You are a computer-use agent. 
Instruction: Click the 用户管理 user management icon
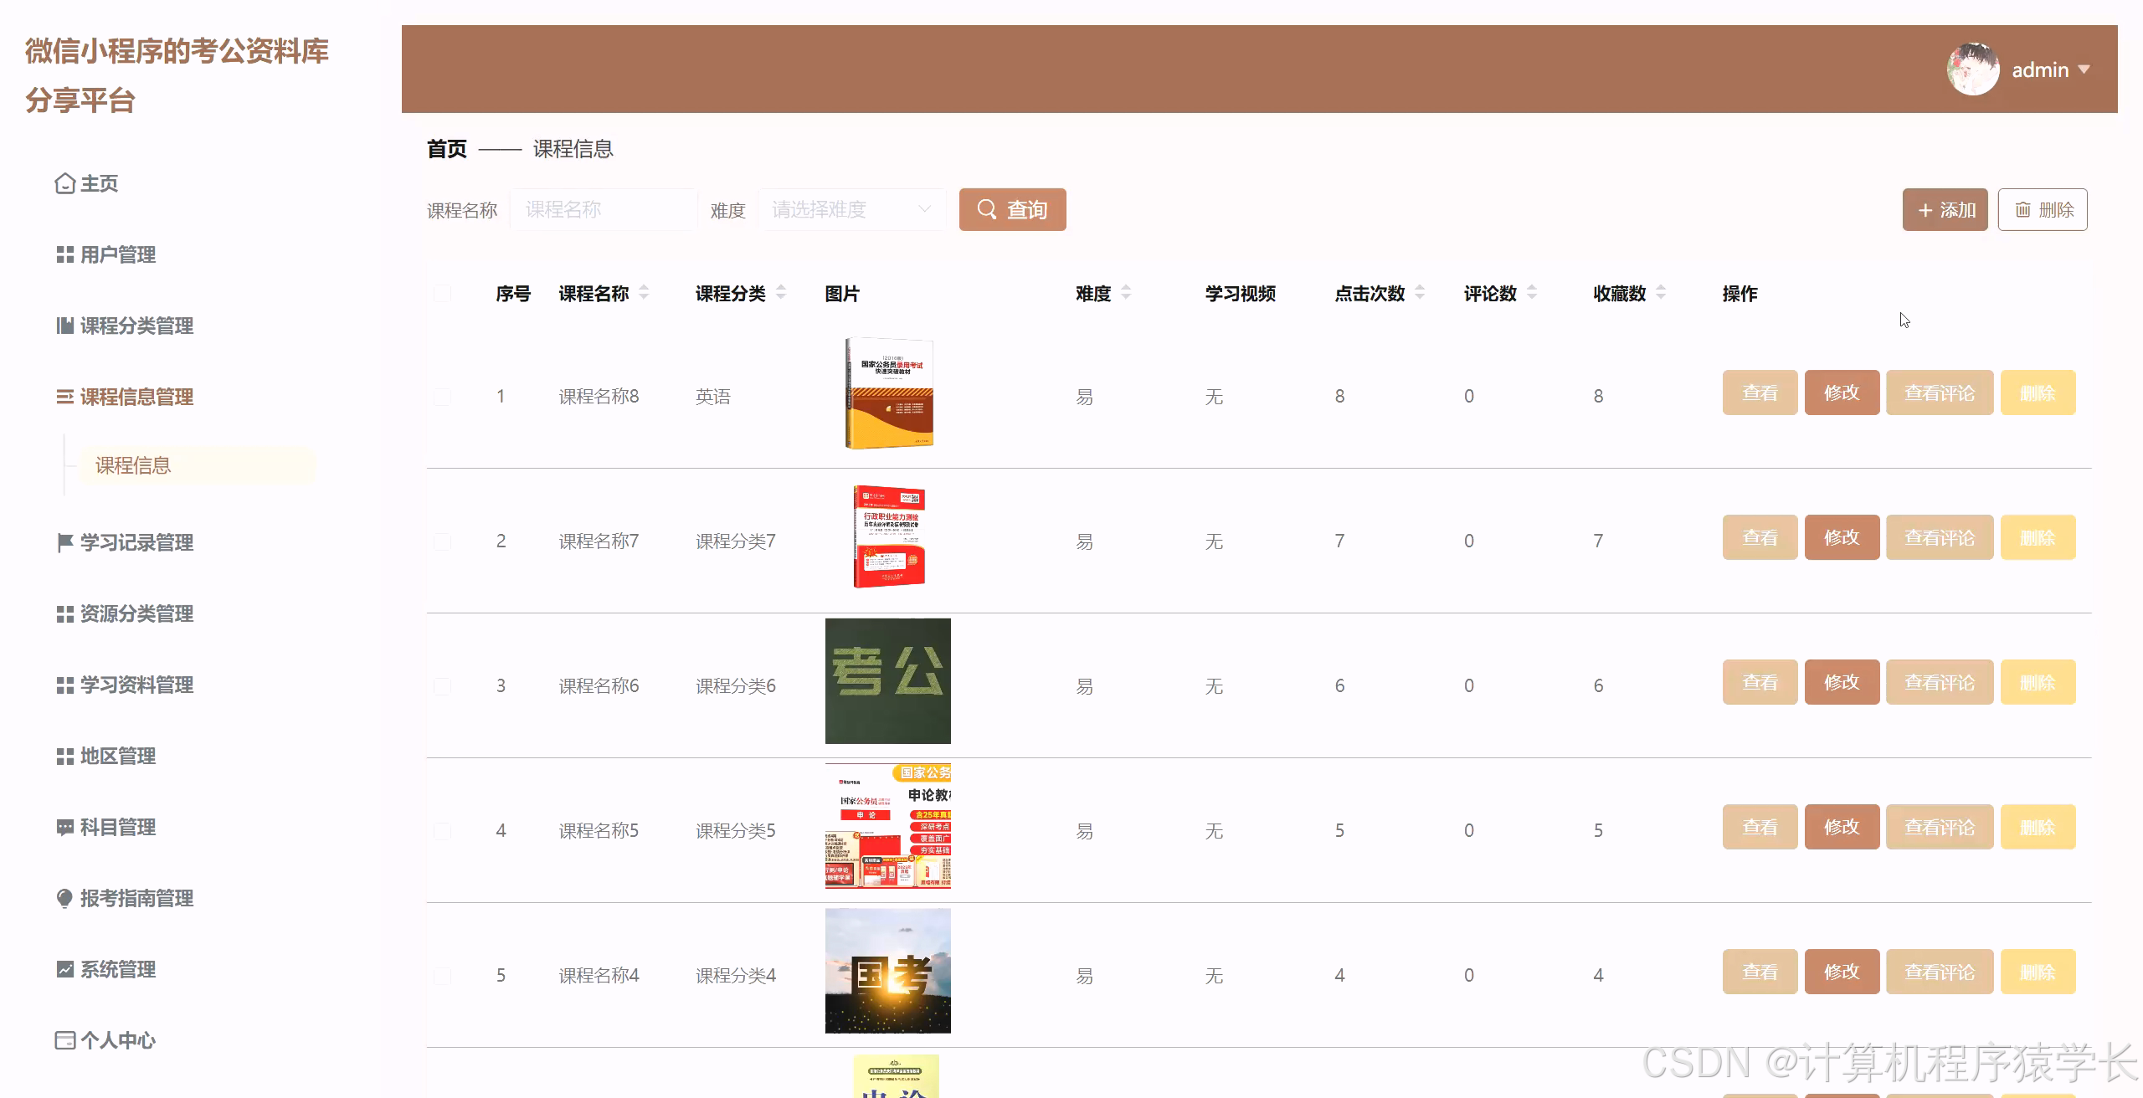64,254
